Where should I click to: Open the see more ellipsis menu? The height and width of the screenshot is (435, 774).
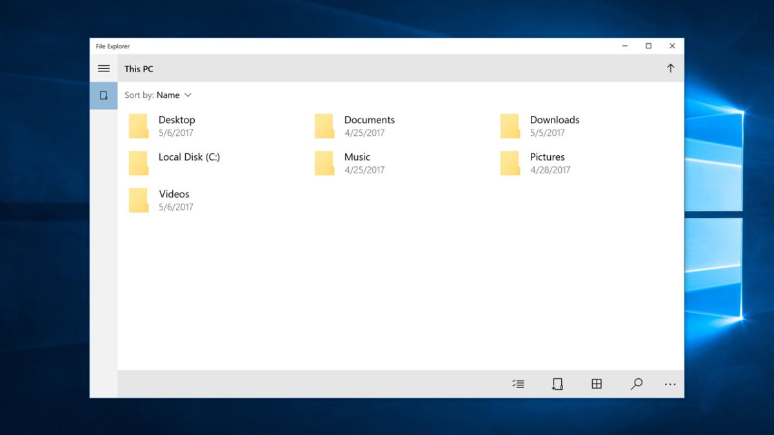(670, 384)
